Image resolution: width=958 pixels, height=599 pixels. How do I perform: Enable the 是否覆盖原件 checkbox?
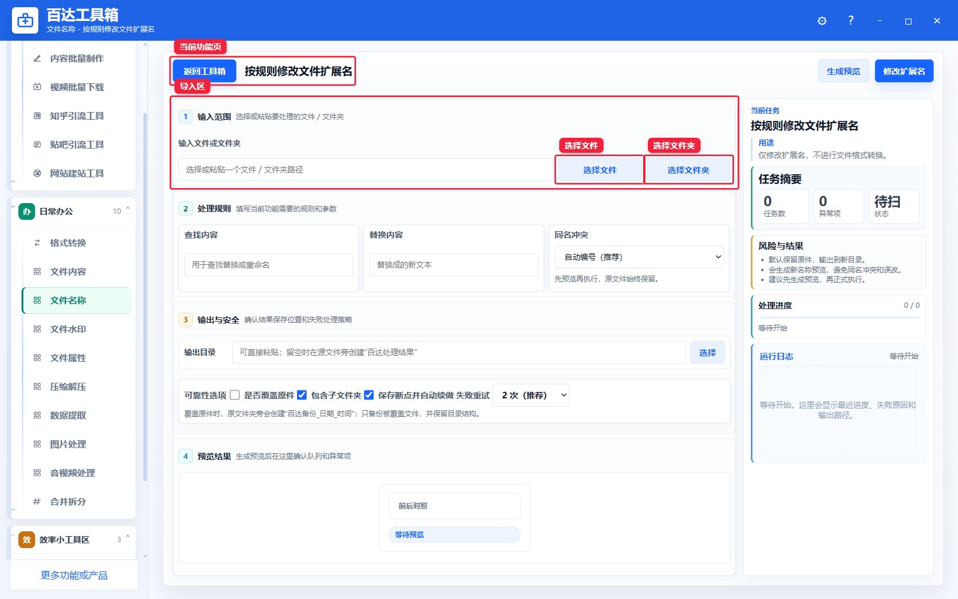235,395
